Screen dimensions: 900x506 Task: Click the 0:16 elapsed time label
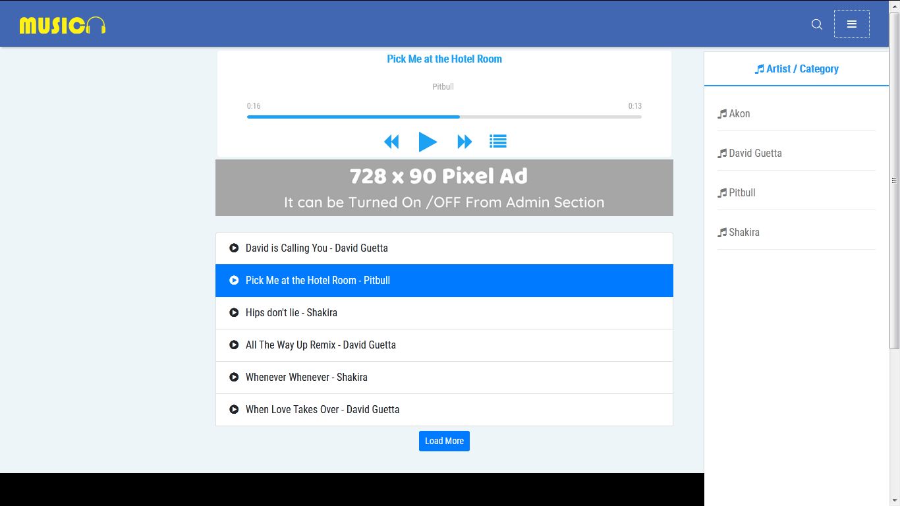(x=254, y=105)
